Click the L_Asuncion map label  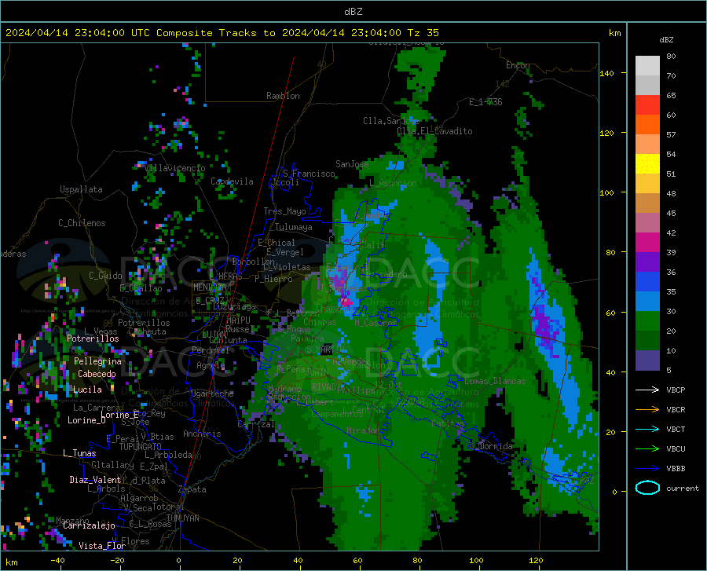click(393, 183)
